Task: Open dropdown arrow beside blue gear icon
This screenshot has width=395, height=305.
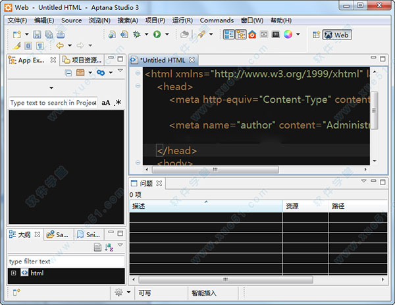Action: point(111,72)
